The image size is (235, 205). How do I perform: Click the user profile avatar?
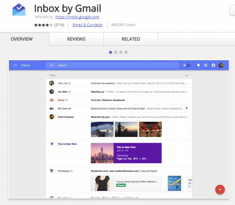[x=221, y=65]
